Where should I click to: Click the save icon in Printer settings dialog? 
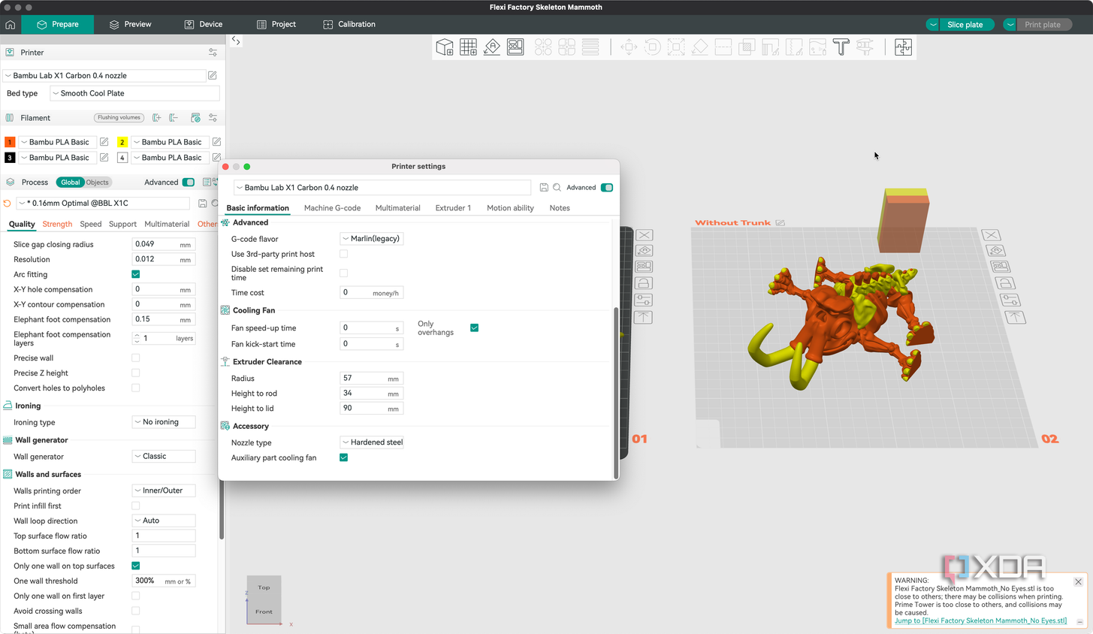coord(544,188)
